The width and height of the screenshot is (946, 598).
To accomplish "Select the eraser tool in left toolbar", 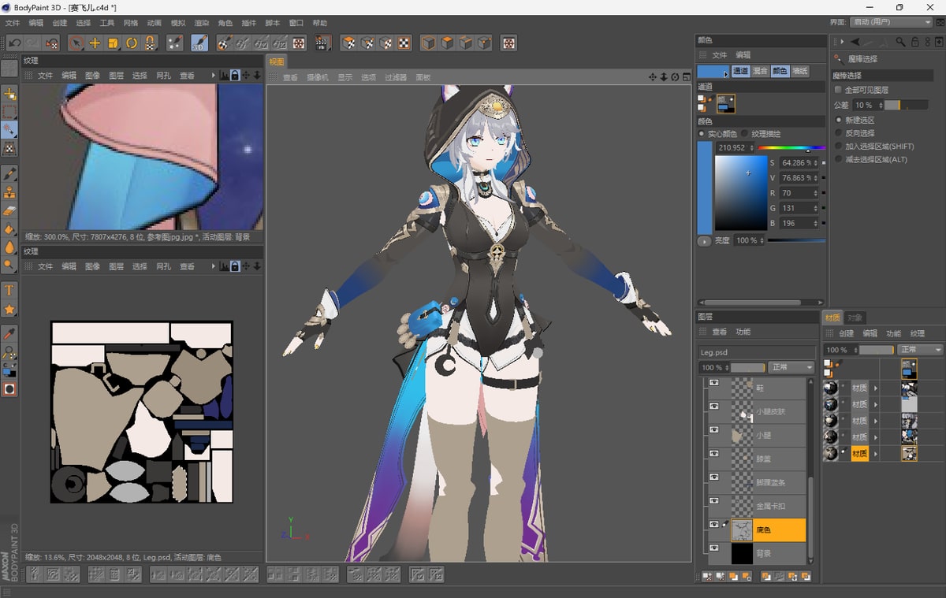I will click(9, 210).
